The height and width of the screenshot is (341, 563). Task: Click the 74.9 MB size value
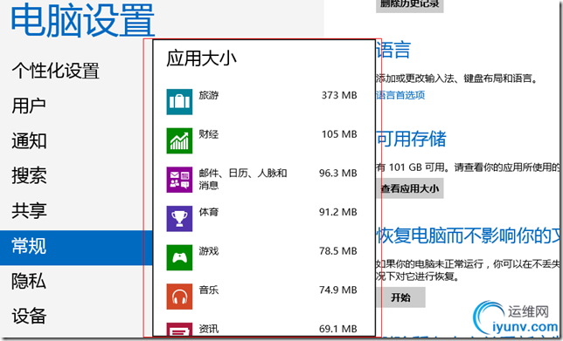pyautogui.click(x=338, y=290)
